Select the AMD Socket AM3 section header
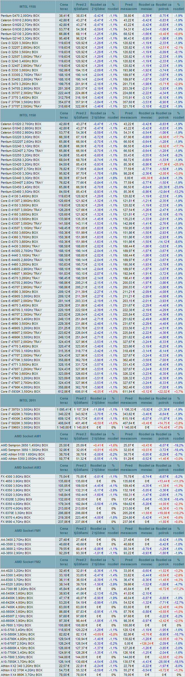Viewport: 185px width, 677px height. tap(28, 467)
